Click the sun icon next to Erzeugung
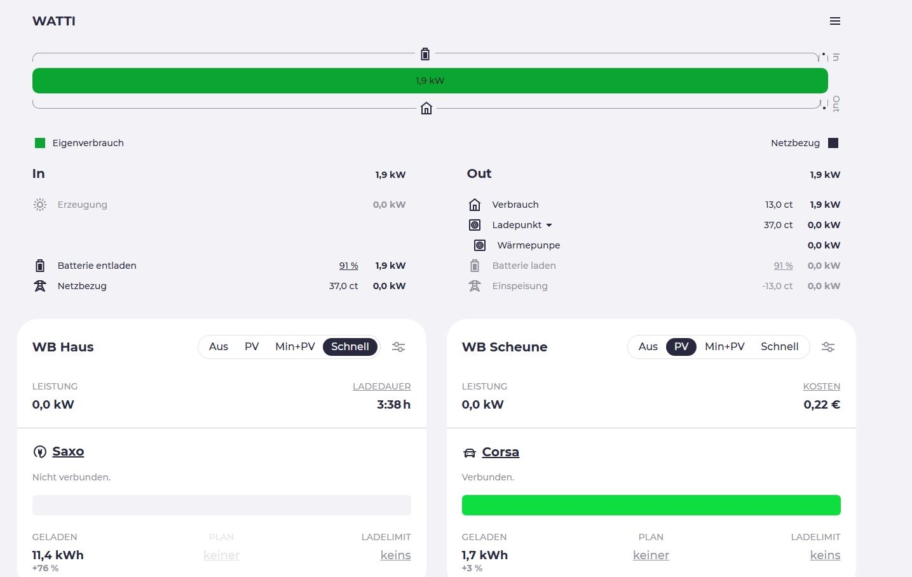 40,205
